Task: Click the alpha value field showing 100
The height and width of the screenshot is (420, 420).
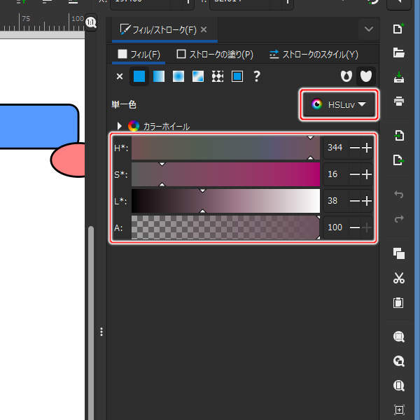Action: click(335, 227)
